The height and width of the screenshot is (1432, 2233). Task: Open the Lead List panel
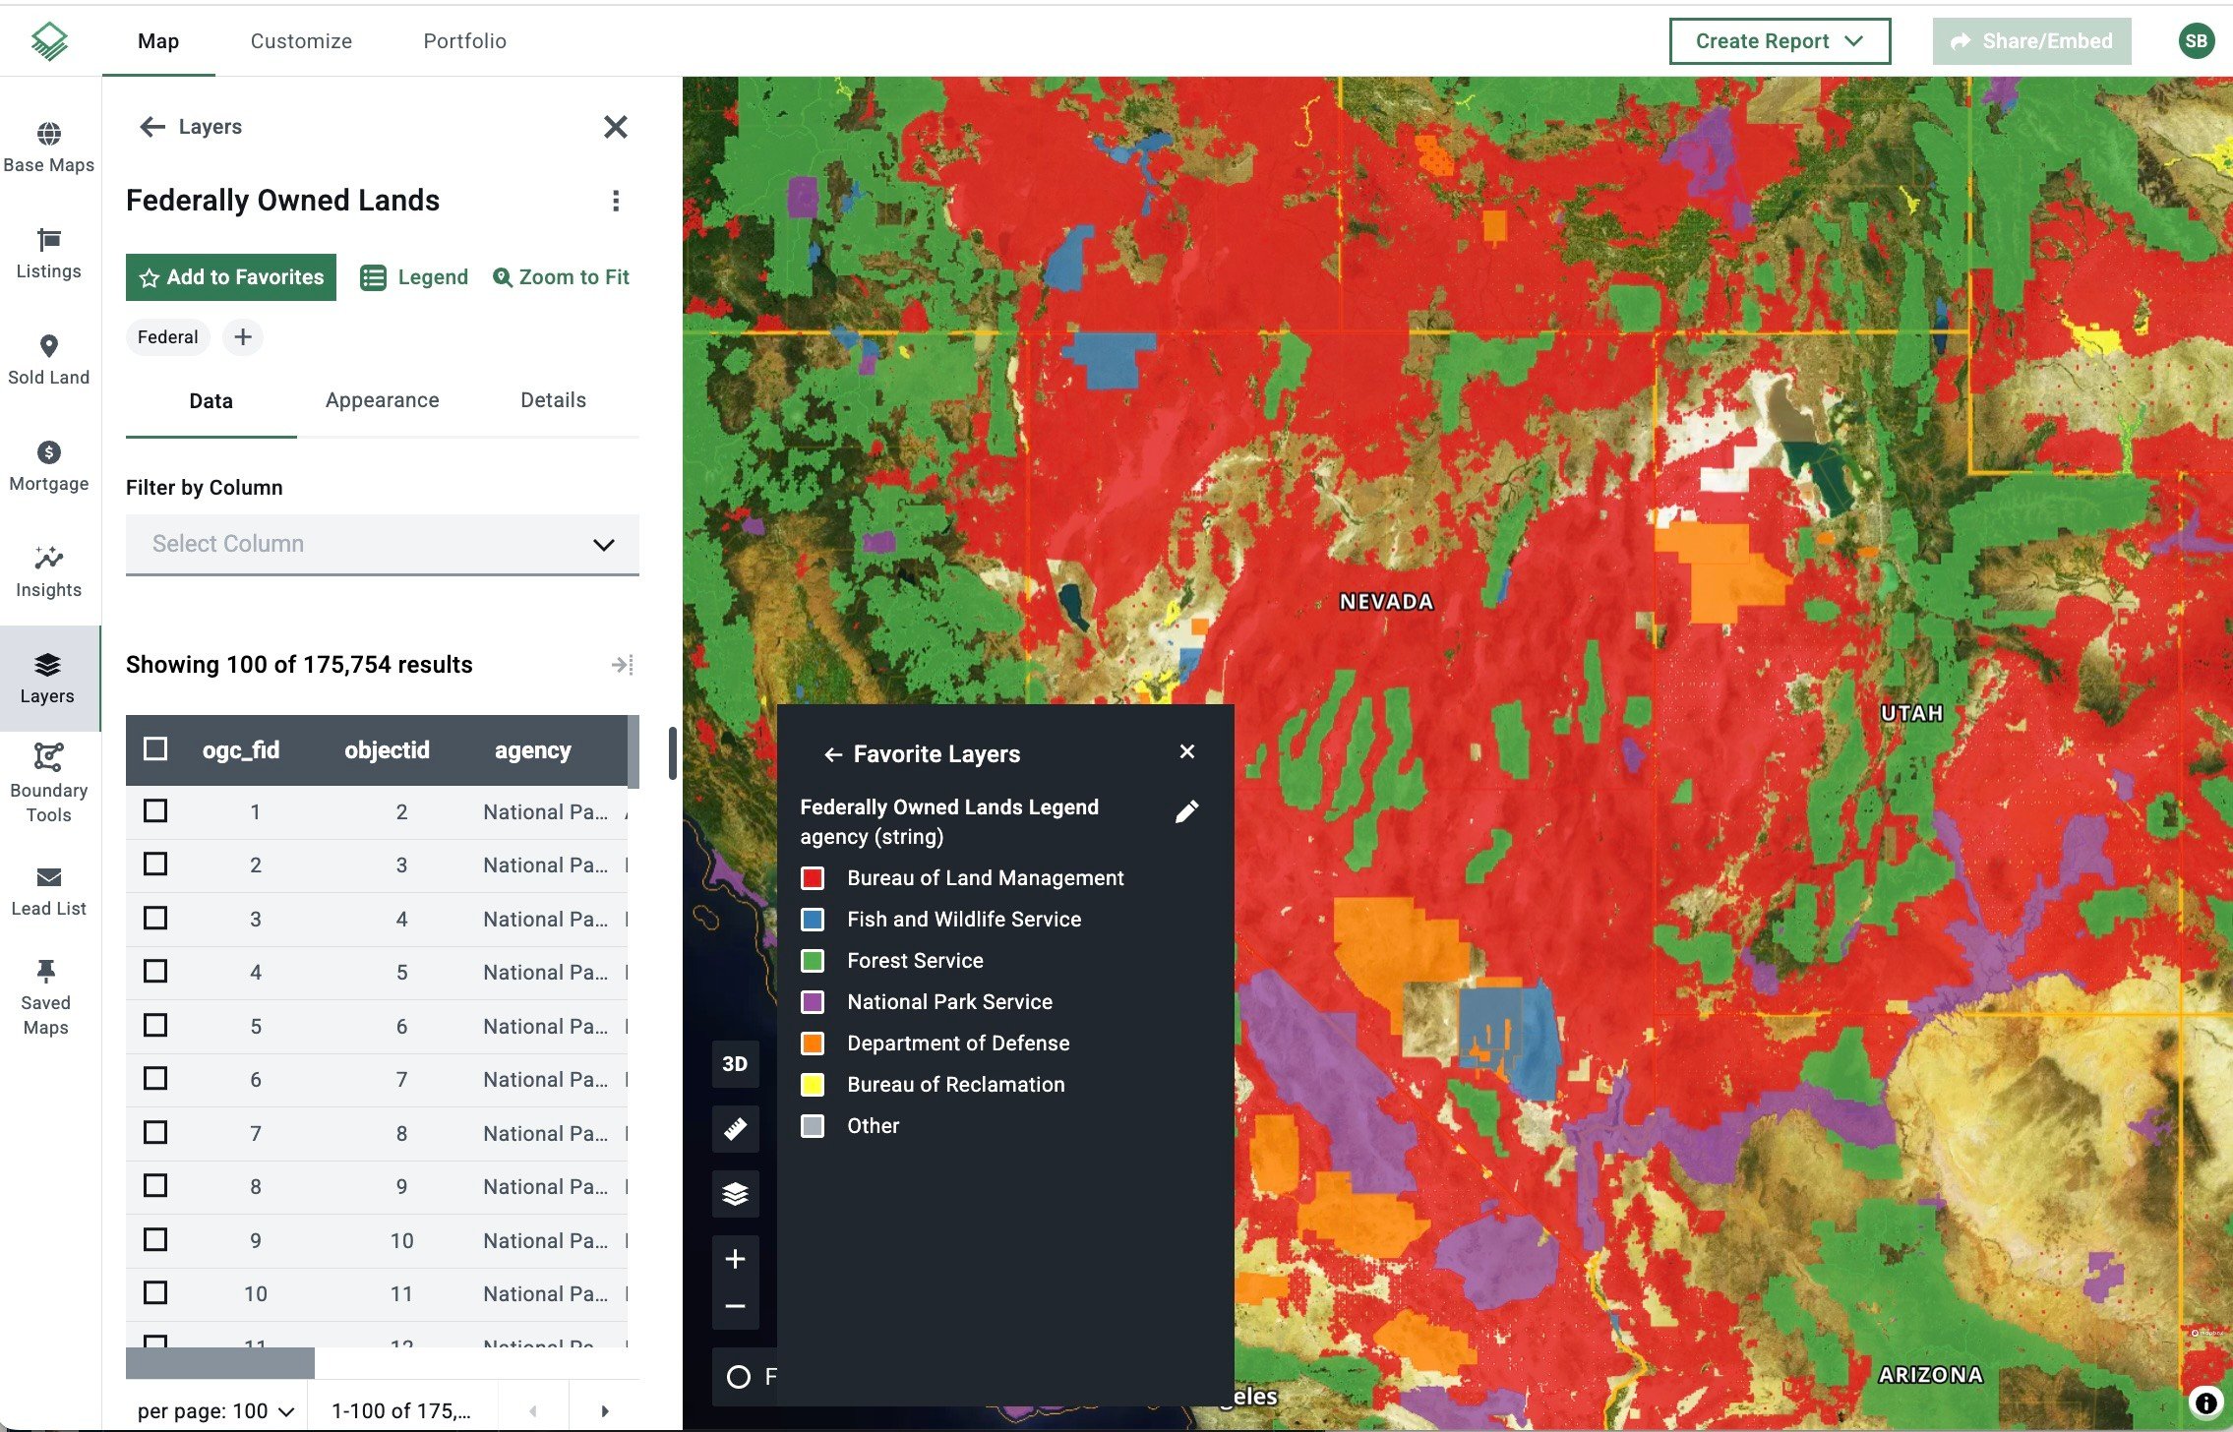(x=48, y=888)
